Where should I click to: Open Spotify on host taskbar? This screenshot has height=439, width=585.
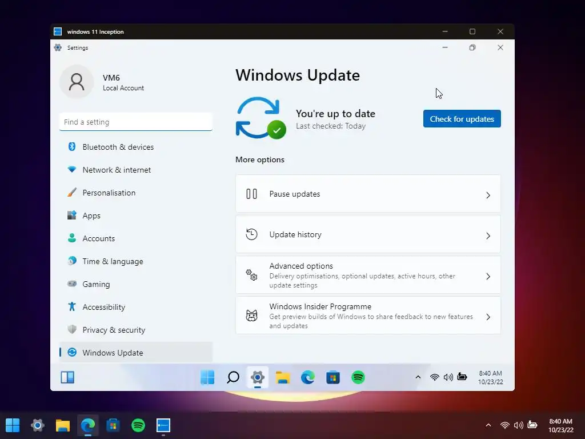138,425
